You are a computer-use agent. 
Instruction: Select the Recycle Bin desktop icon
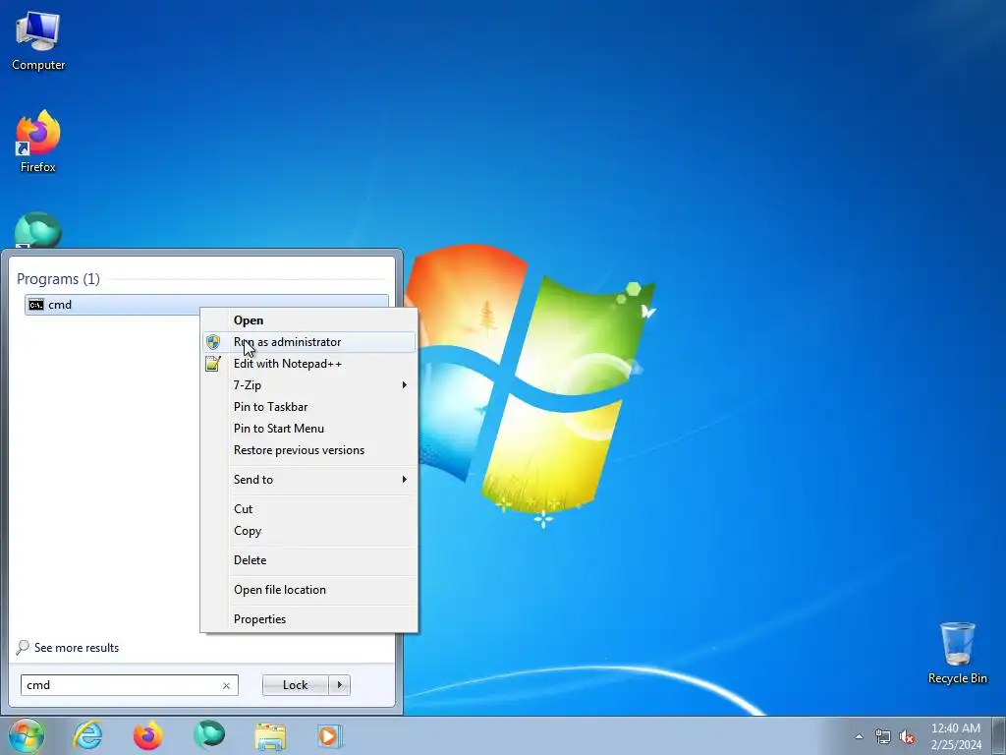957,653
